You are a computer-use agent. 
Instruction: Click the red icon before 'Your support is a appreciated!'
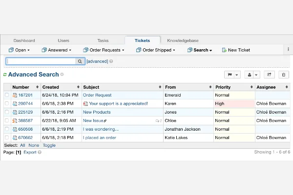(x=85, y=103)
